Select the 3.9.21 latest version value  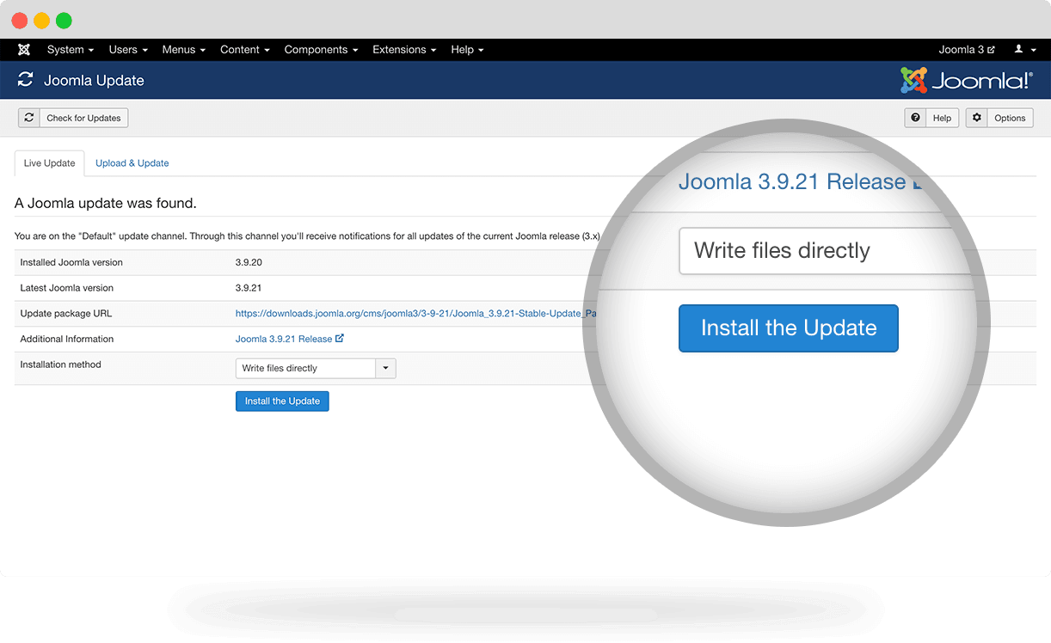(x=249, y=288)
